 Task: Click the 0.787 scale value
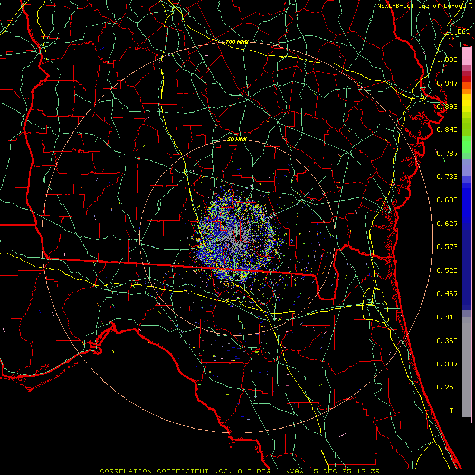coord(447,153)
